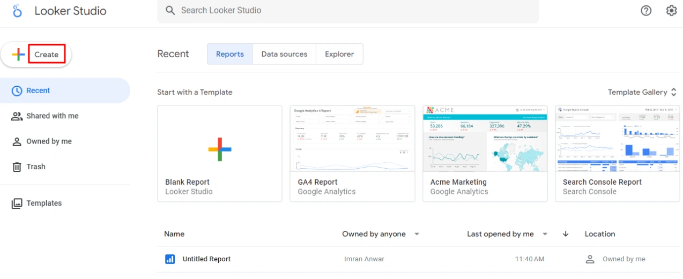The height and width of the screenshot is (279, 683).
Task: Click the Templates gallery icon
Action: [x=17, y=203]
